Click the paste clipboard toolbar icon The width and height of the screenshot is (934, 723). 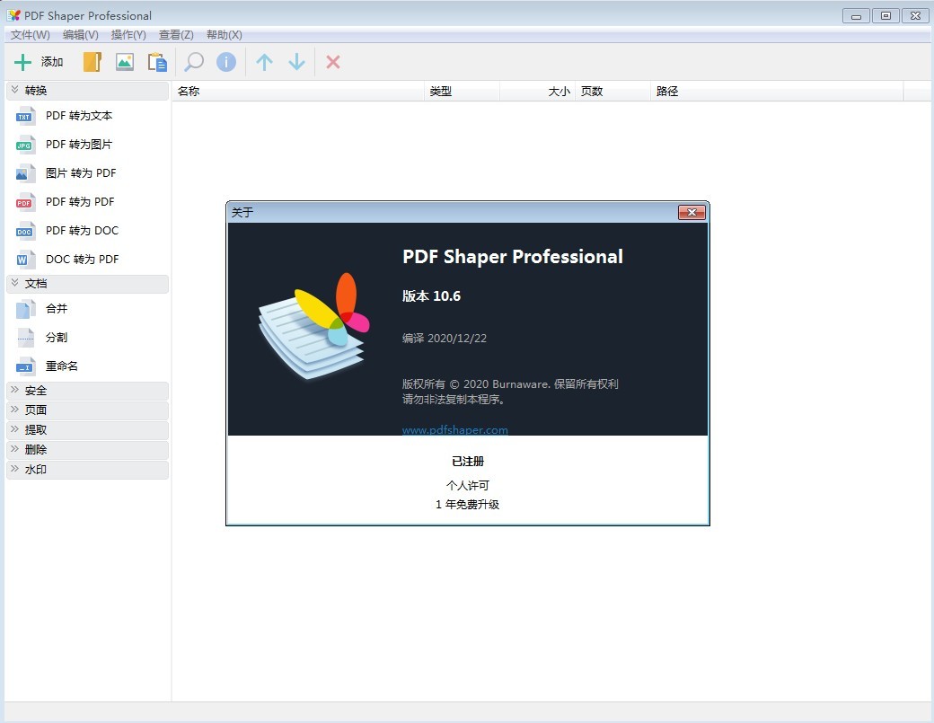pos(157,62)
